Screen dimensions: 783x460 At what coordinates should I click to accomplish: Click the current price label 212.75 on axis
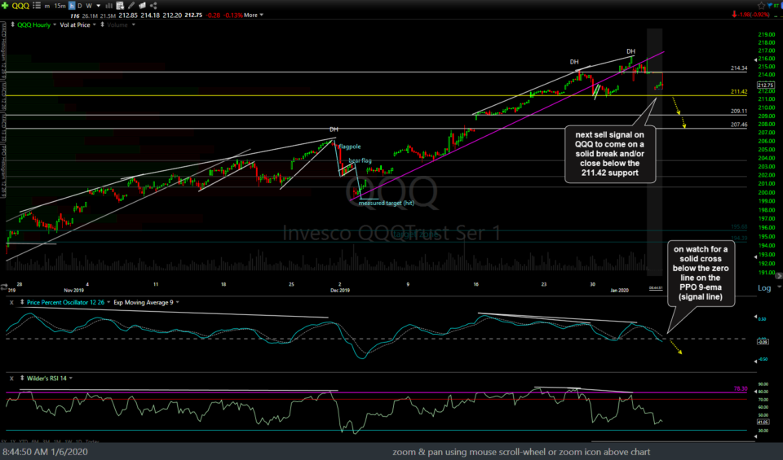pyautogui.click(x=766, y=85)
